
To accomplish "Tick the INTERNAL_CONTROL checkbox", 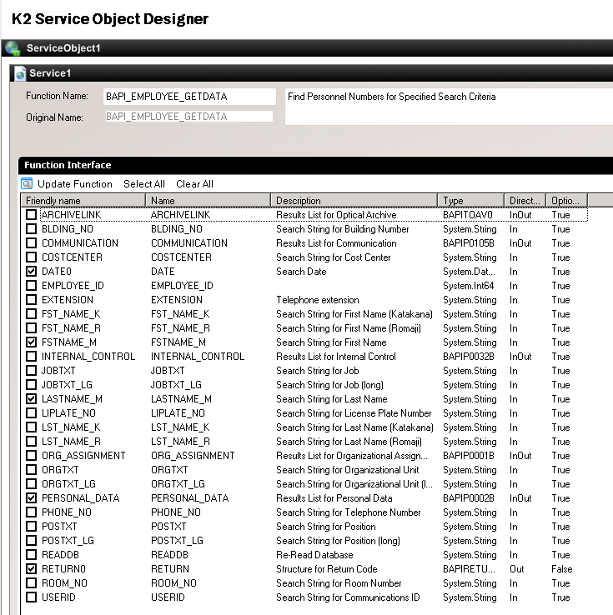I will pos(32,356).
